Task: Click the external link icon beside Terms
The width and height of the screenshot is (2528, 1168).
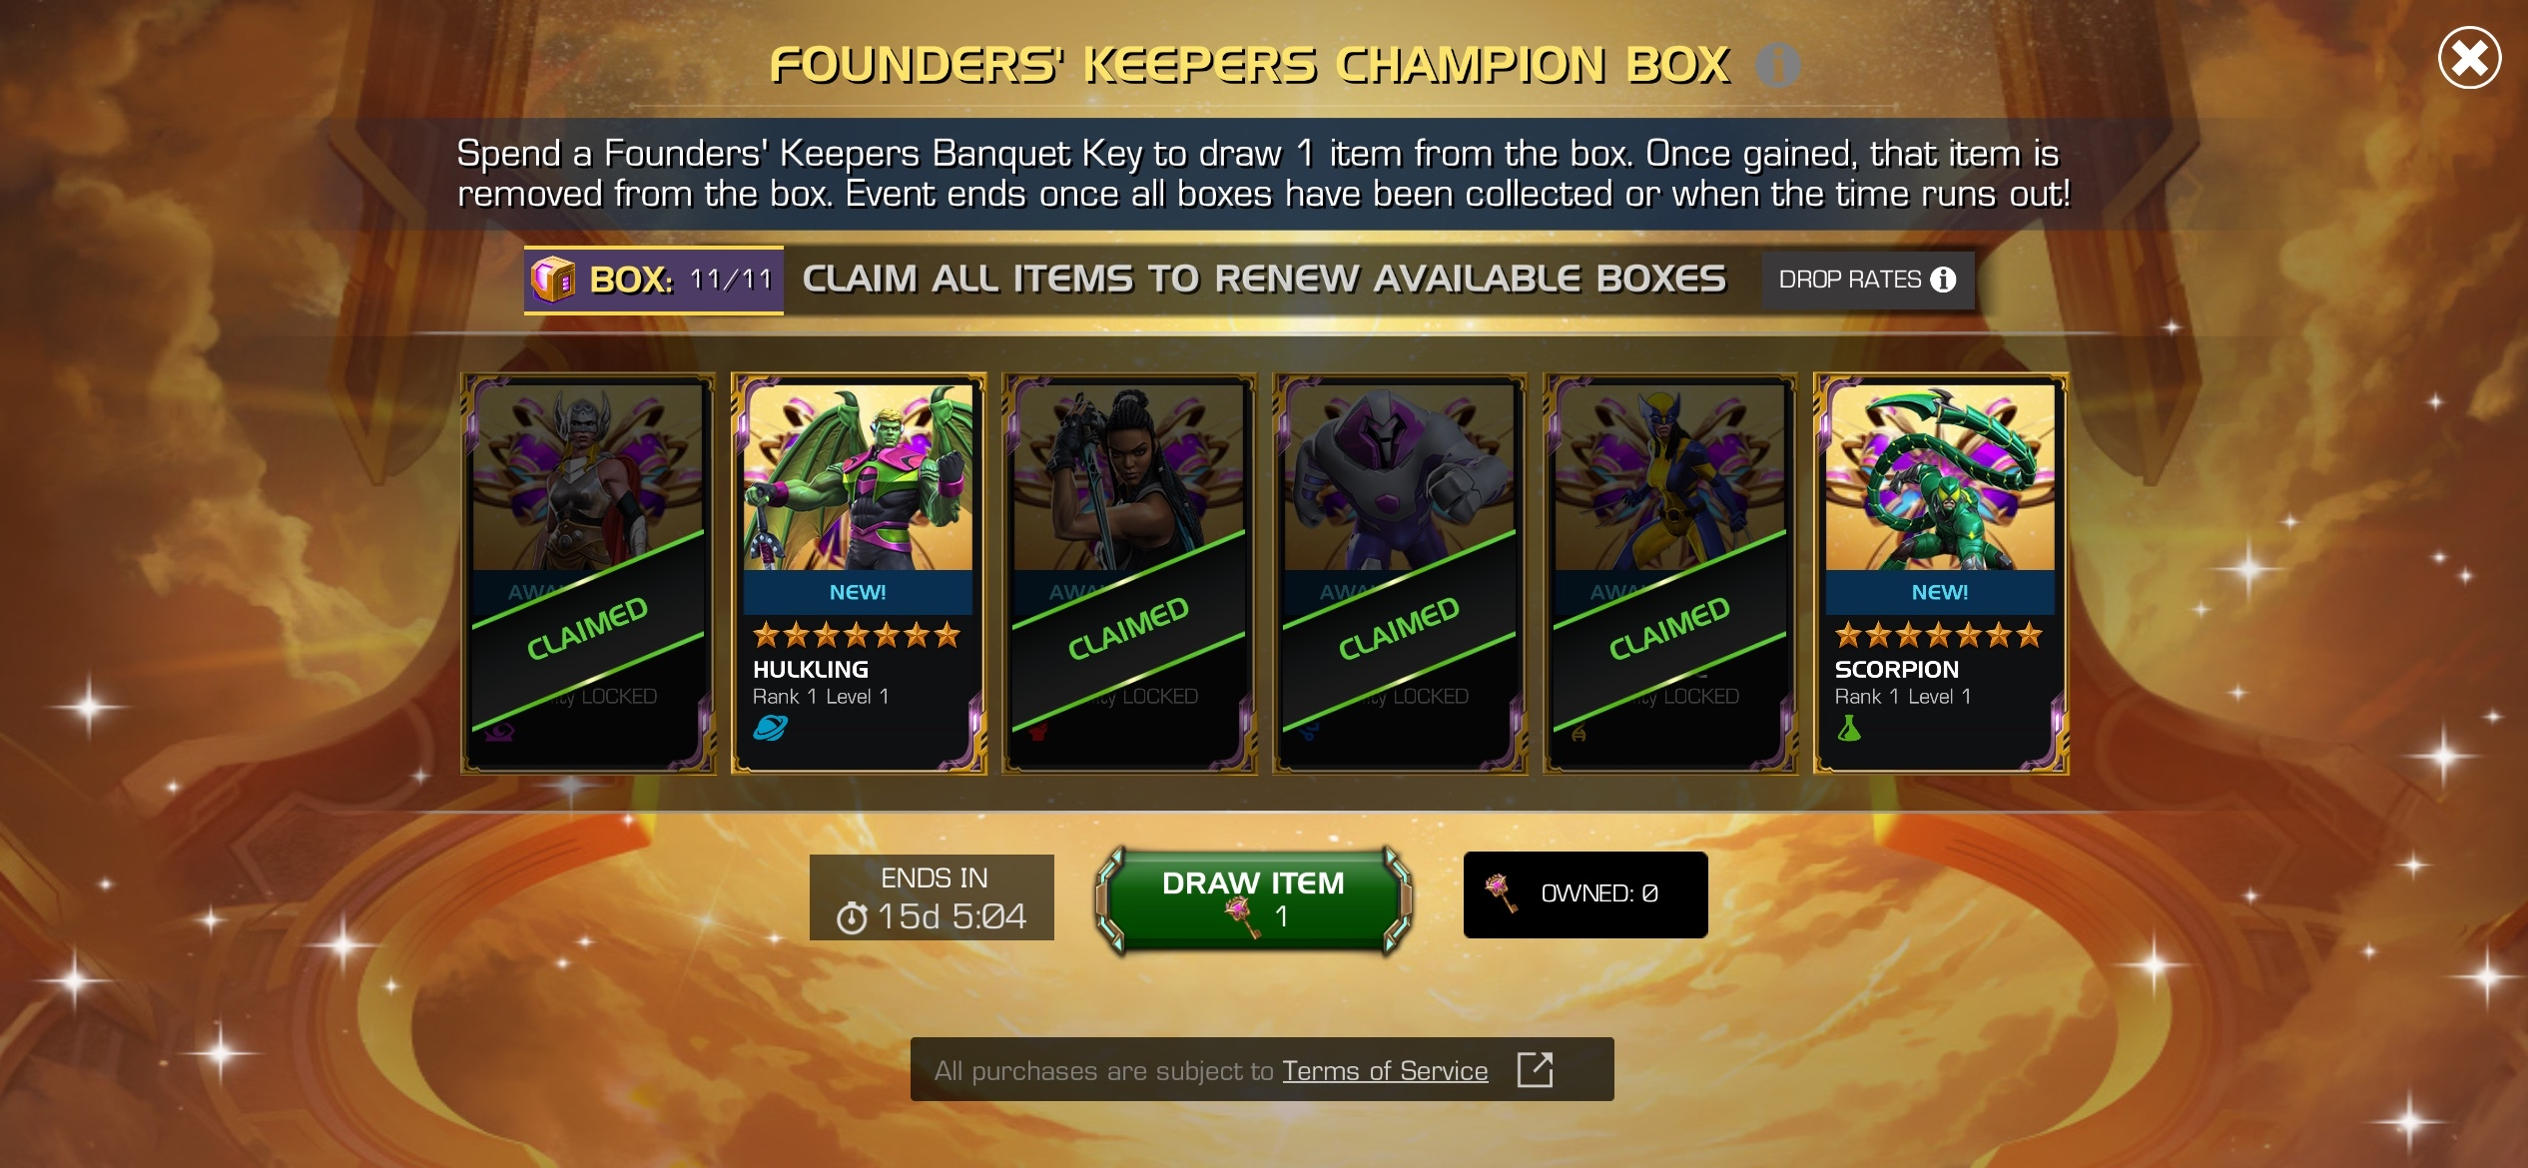Action: 1535,1070
